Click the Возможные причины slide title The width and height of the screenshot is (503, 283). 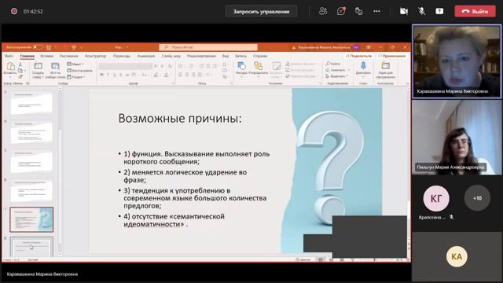180,119
